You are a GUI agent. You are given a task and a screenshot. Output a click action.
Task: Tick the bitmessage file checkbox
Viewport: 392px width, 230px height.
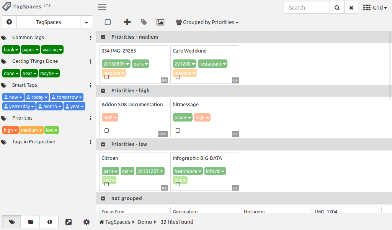click(178, 131)
